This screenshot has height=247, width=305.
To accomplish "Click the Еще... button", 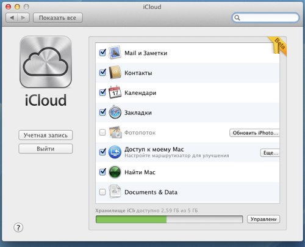I will pyautogui.click(x=270, y=153).
